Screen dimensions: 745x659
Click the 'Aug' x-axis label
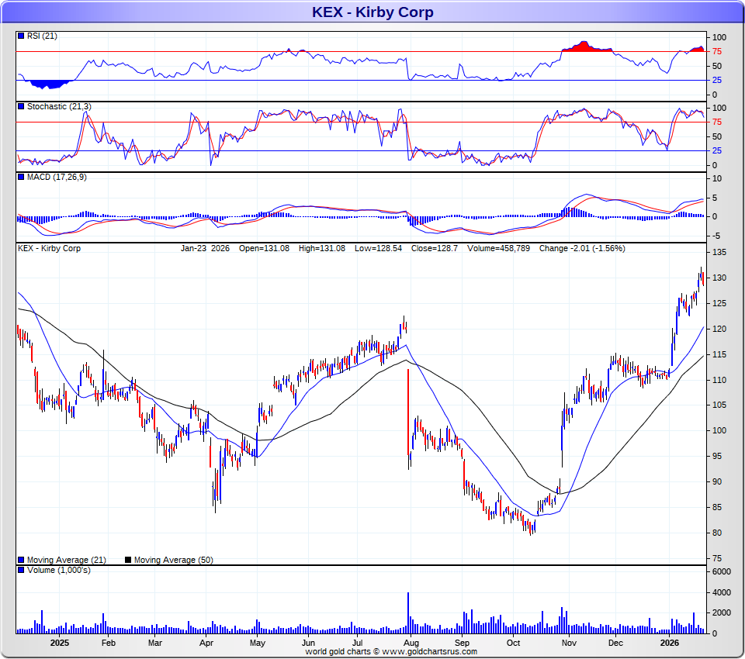[411, 643]
